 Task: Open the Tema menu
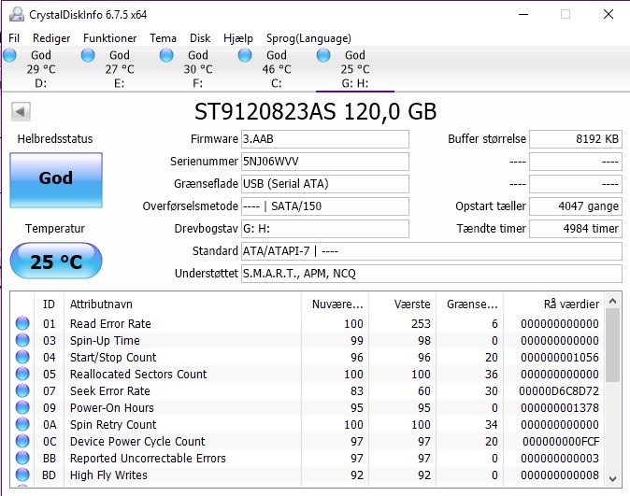click(164, 38)
